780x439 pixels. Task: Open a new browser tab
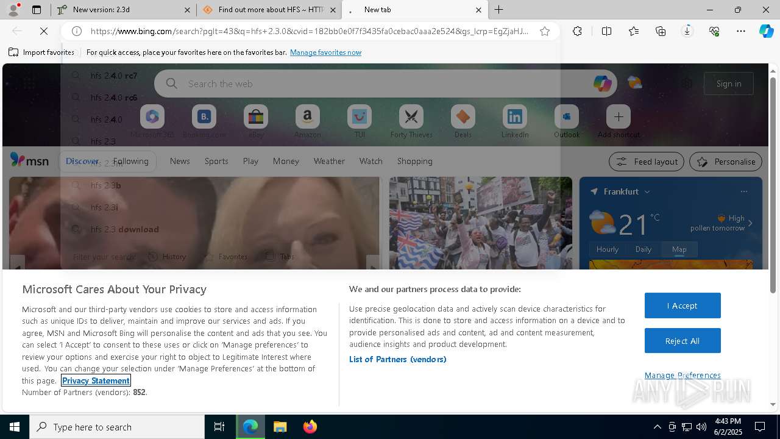[499, 10]
